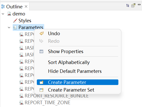The width and height of the screenshot is (142, 107).
Task: Select the Outline tab label
Action: [14, 7]
